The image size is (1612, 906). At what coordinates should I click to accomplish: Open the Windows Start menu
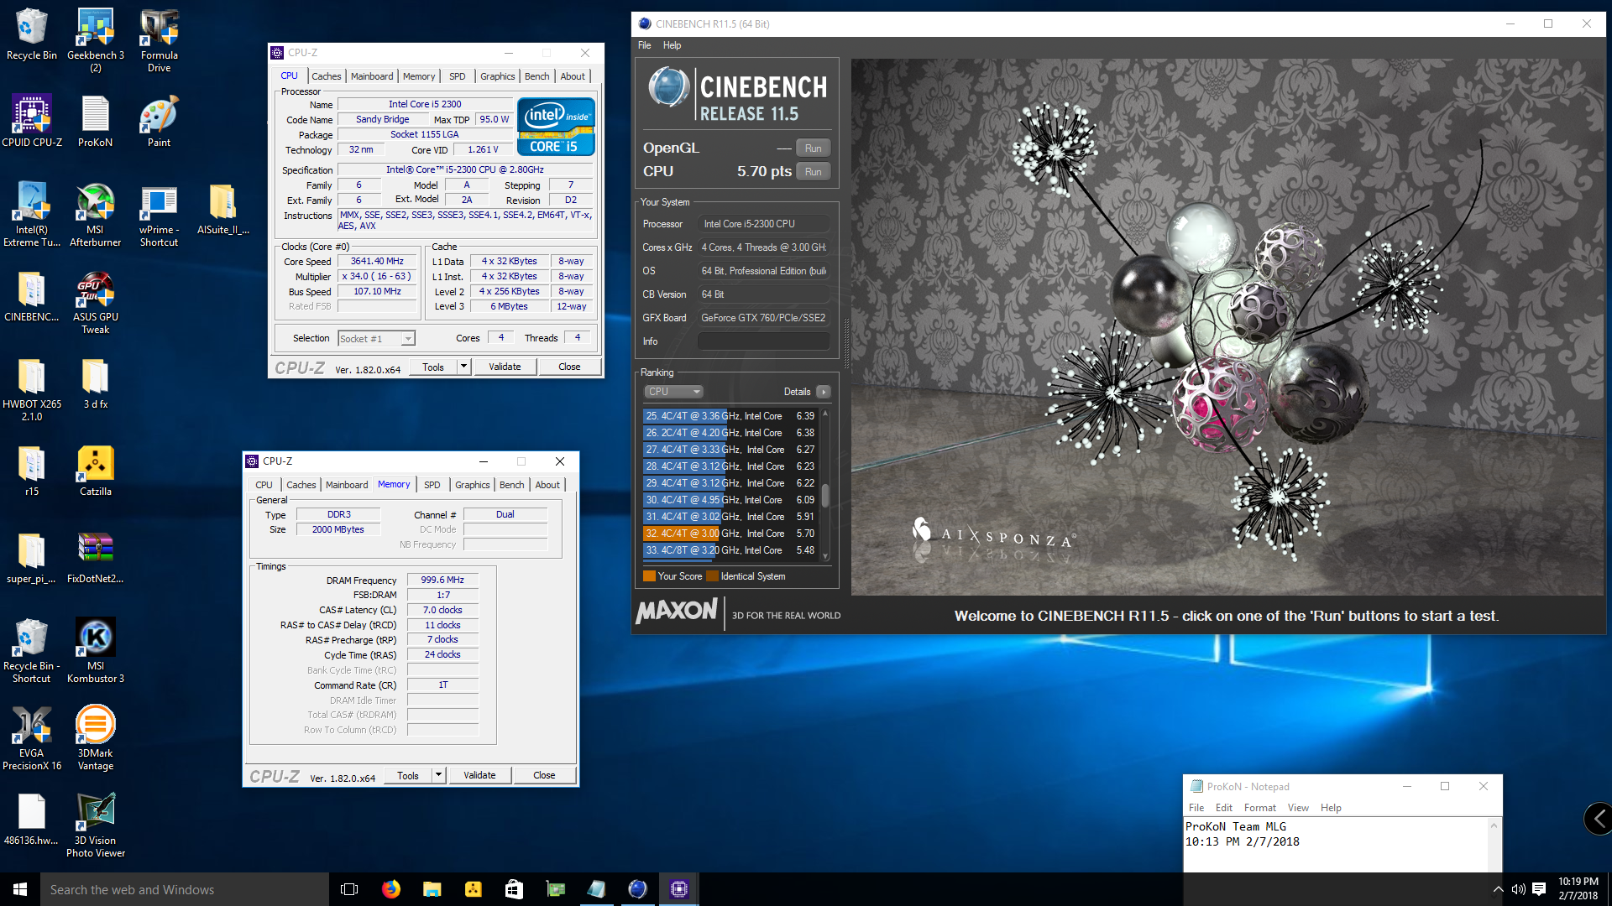[x=20, y=889]
